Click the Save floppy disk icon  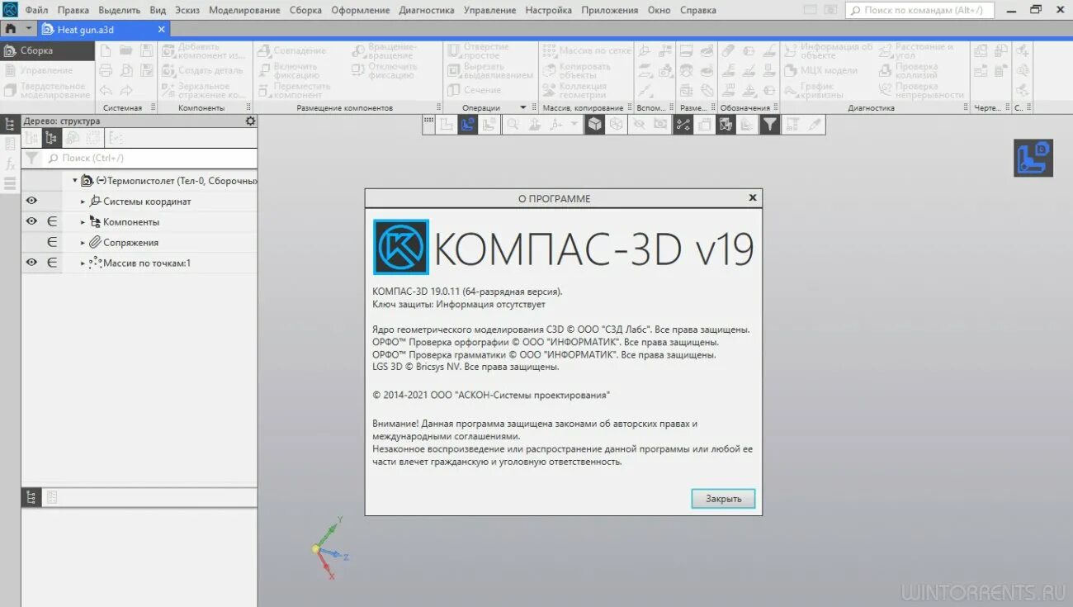pyautogui.click(x=147, y=50)
